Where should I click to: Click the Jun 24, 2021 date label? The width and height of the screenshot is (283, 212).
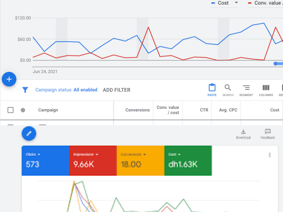[x=45, y=72]
